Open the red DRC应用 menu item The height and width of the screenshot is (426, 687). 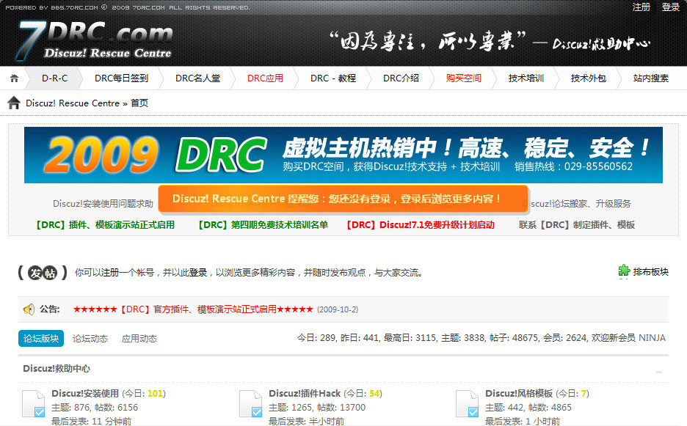point(265,78)
